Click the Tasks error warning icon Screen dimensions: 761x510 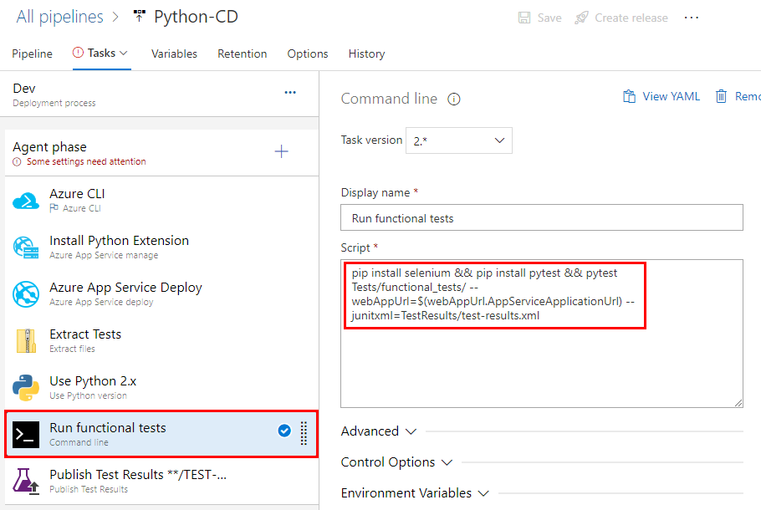point(78,53)
